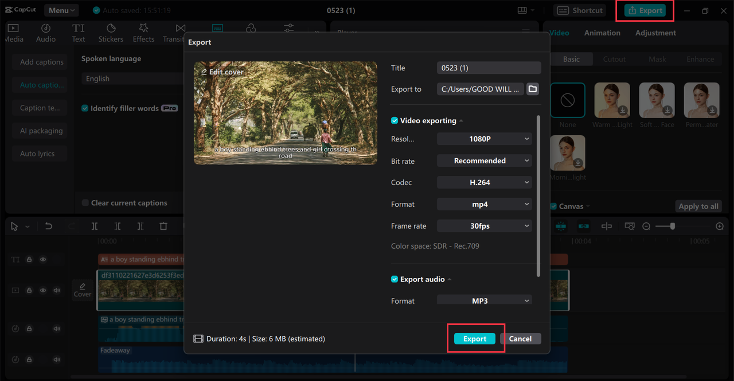Click the timeline zoom slider handle
The width and height of the screenshot is (734, 381).
[x=673, y=226]
